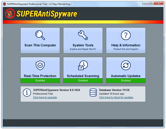Toggle Scheduled Scanning Enabled status bar

pos(83,80)
